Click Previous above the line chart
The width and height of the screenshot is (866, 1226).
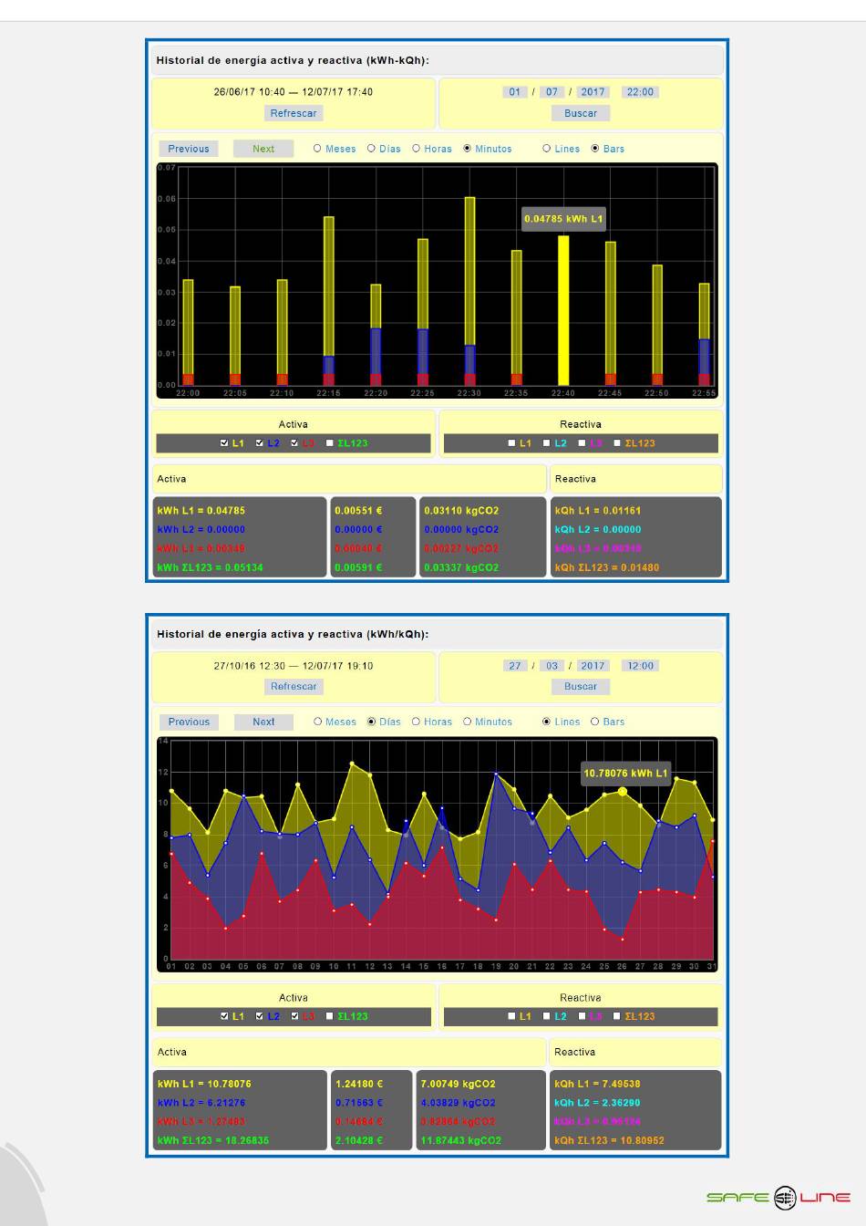coord(189,722)
